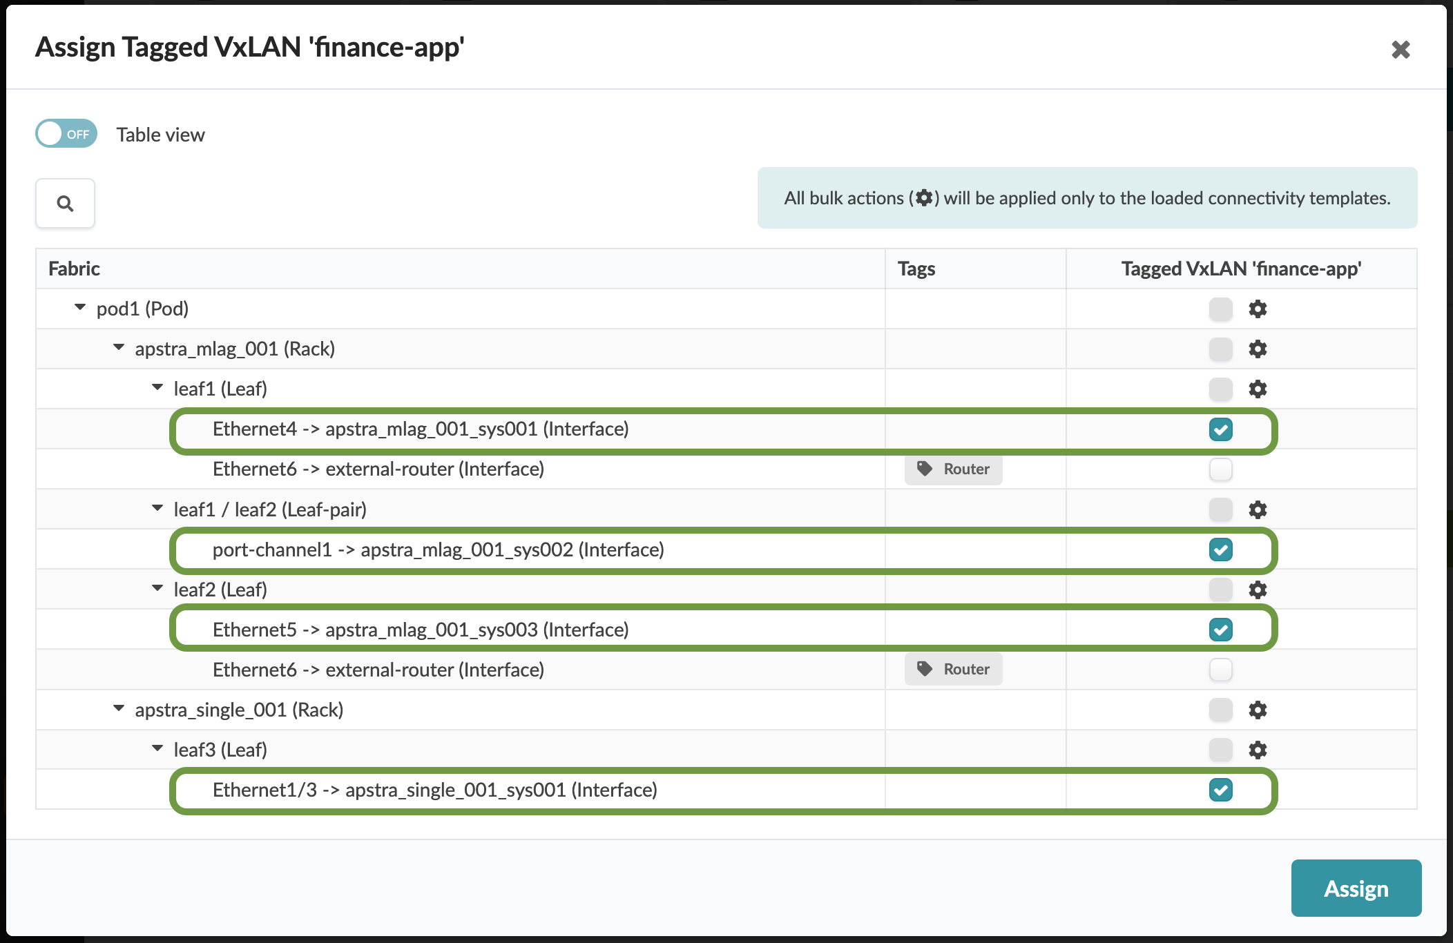Open bulk actions gear for apstra_single_001 rack
The image size is (1453, 943).
point(1258,710)
